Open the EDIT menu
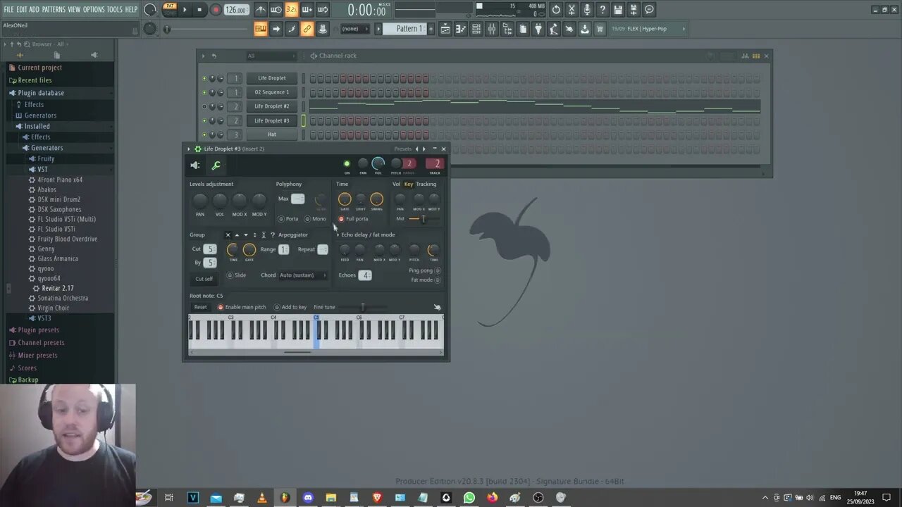This screenshot has width=902, height=507. pos(22,9)
